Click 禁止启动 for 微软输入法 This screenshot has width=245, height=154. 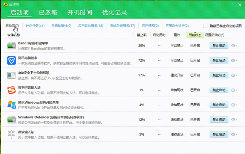[219, 134]
